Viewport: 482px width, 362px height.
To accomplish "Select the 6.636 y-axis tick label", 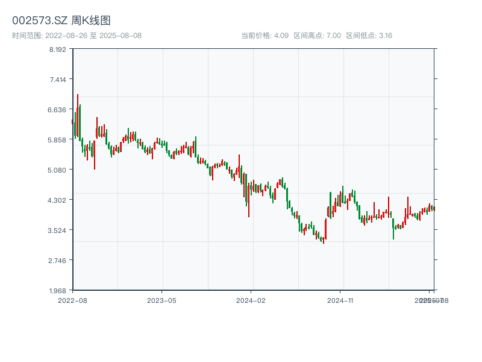I will [58, 110].
